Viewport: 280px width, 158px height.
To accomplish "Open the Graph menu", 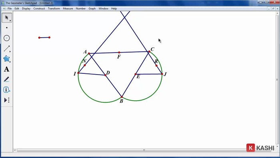I will 92,8.
